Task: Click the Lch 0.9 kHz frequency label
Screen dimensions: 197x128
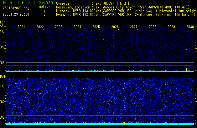Action: click(x=3, y=47)
